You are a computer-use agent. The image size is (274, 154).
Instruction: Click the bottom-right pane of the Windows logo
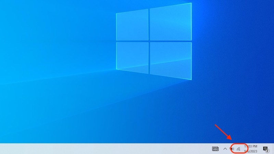click(170, 60)
